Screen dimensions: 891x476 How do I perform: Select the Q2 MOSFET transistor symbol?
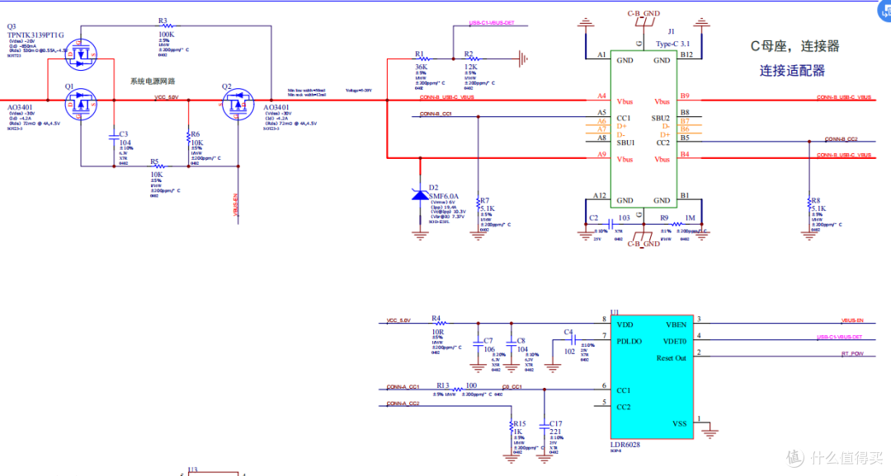(238, 101)
